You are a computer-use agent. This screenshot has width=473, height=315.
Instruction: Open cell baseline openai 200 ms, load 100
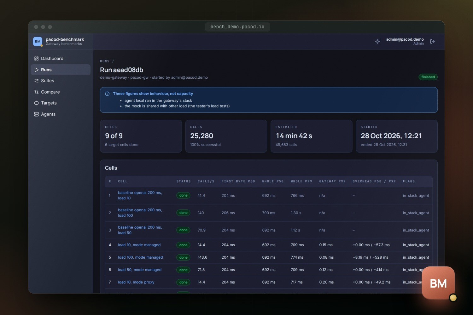coord(140,213)
